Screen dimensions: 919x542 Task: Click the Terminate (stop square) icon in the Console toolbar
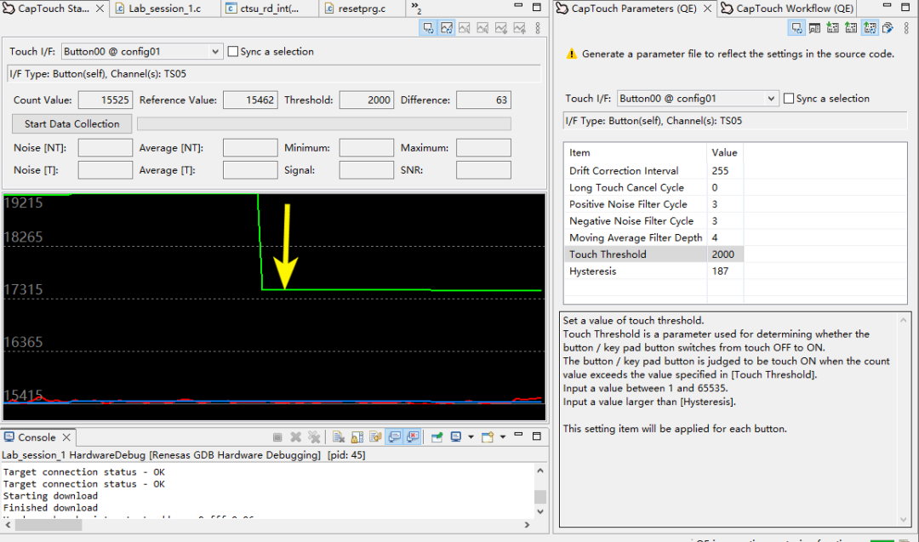(x=277, y=437)
